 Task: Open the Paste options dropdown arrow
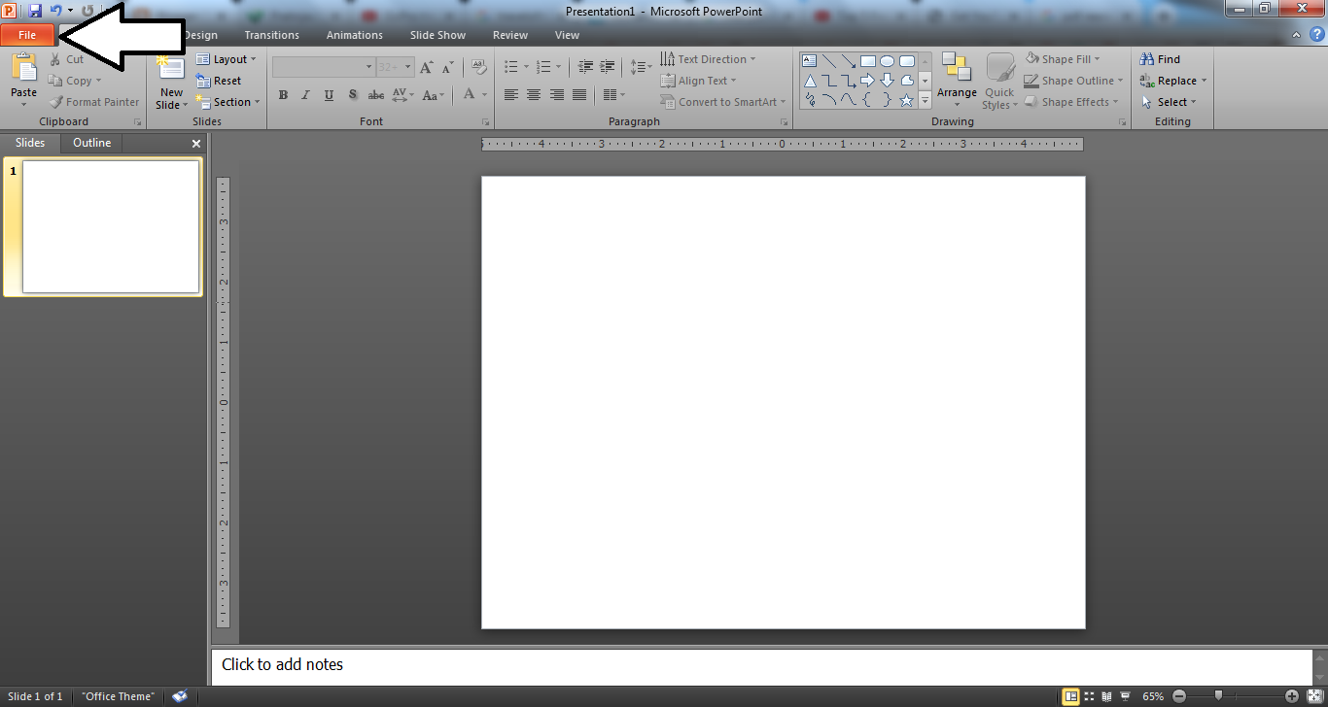click(x=24, y=105)
